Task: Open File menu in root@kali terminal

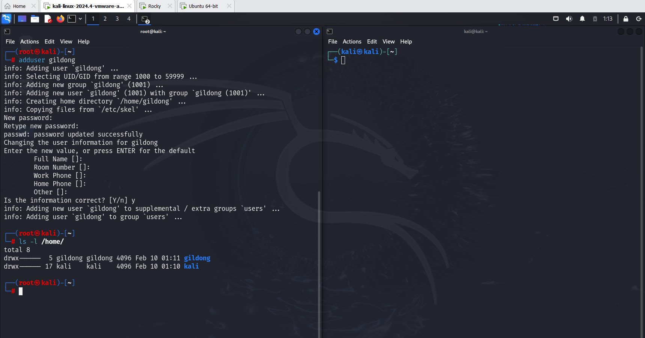Action: [x=10, y=42]
